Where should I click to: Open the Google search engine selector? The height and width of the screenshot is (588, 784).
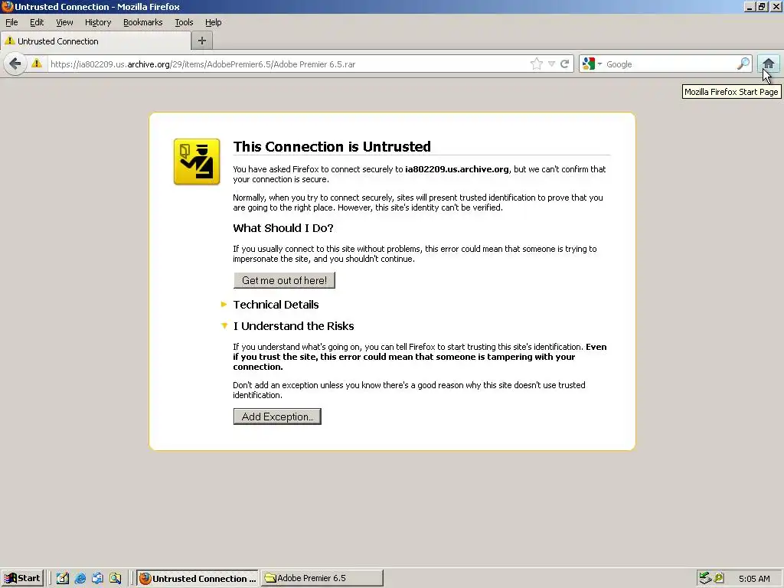[x=592, y=64]
